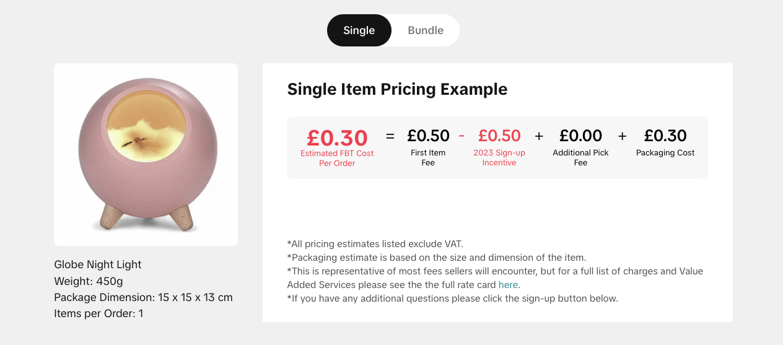This screenshot has height=345, width=783.
Task: Click the black £0.30 packaging amount
Action: (665, 136)
